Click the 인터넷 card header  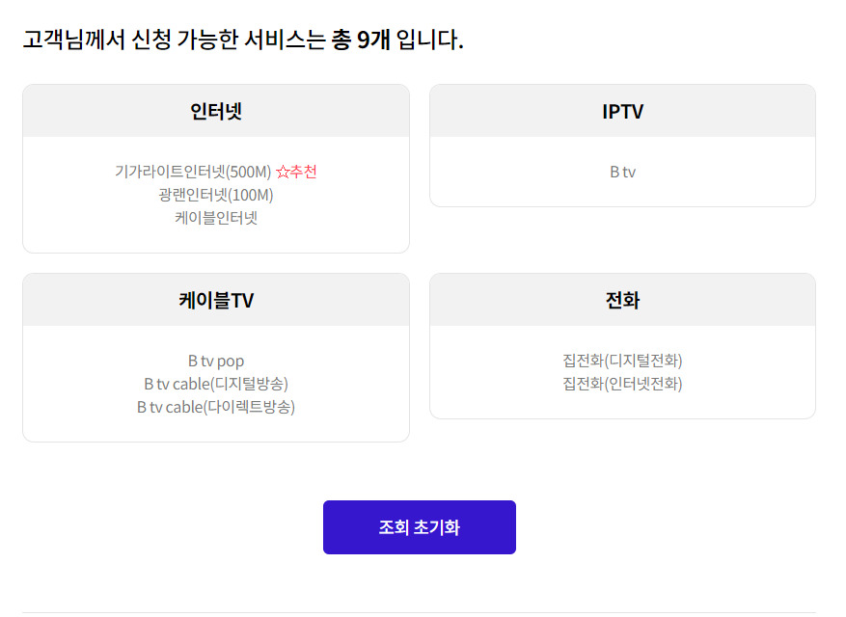pyautogui.click(x=216, y=111)
